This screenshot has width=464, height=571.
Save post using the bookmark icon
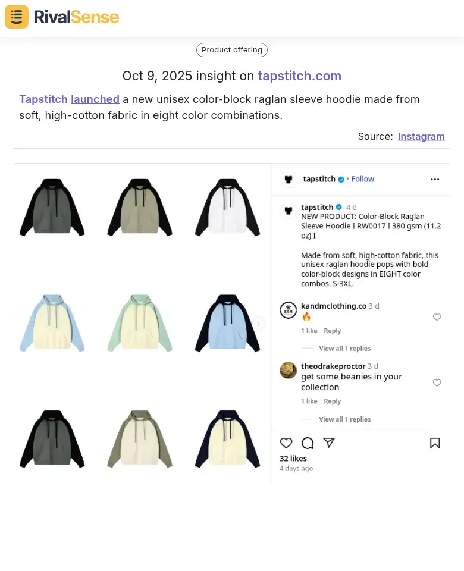pyautogui.click(x=435, y=443)
